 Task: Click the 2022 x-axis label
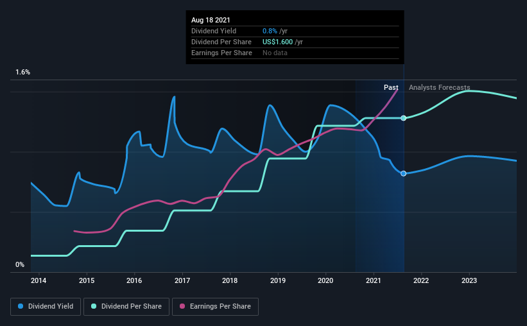(421, 280)
